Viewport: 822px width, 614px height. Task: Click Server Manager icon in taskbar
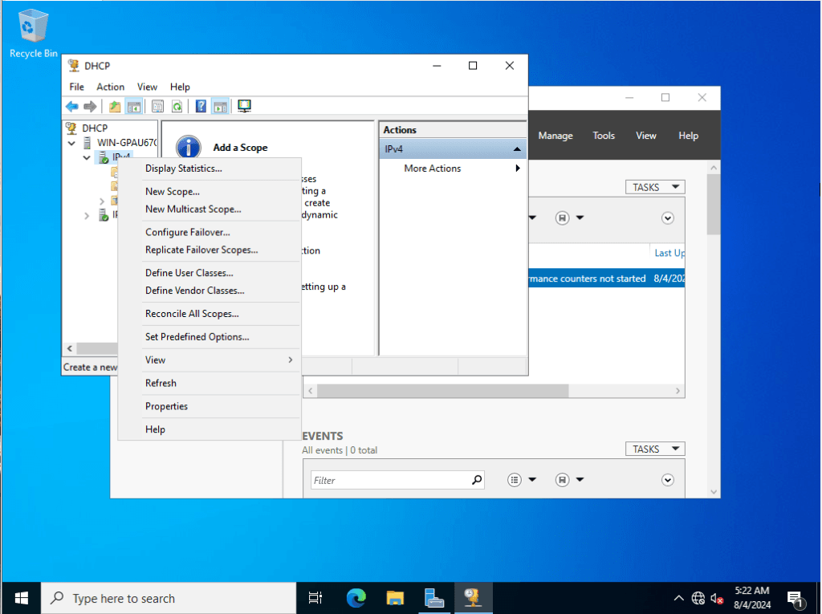pos(434,598)
